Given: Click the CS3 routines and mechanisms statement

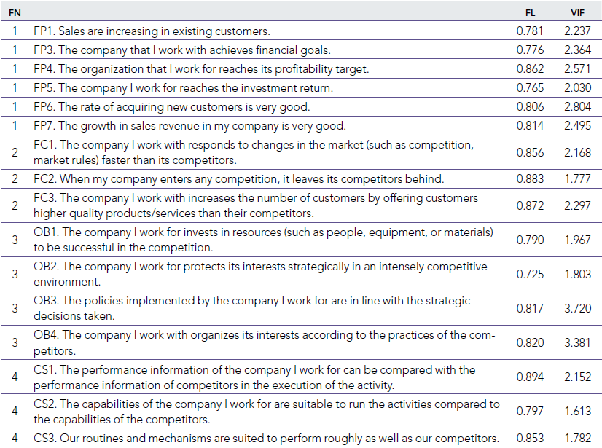Looking at the screenshot, I should (x=266, y=438).
